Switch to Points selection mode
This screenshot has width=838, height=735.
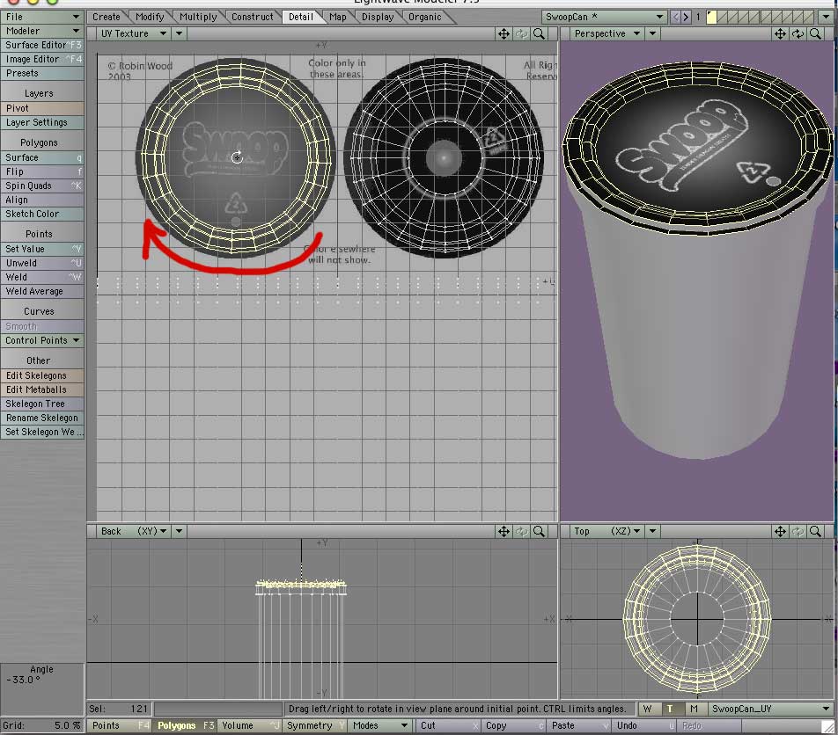[x=119, y=725]
